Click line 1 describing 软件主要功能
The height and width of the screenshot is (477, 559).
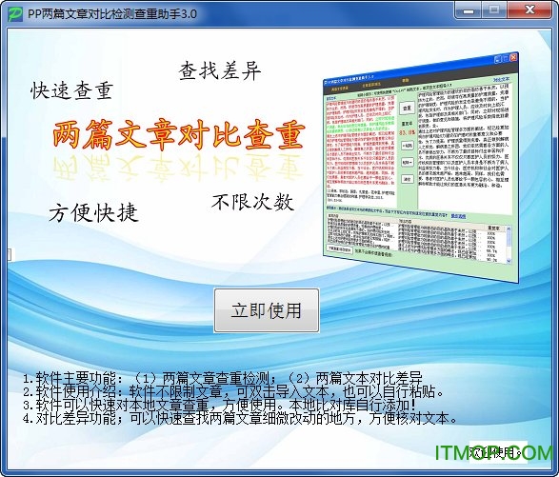[223, 378]
